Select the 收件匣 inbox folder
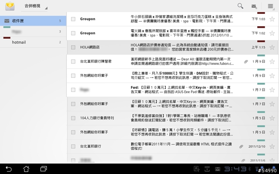The height and width of the screenshot is (174, 279). [x=33, y=21]
